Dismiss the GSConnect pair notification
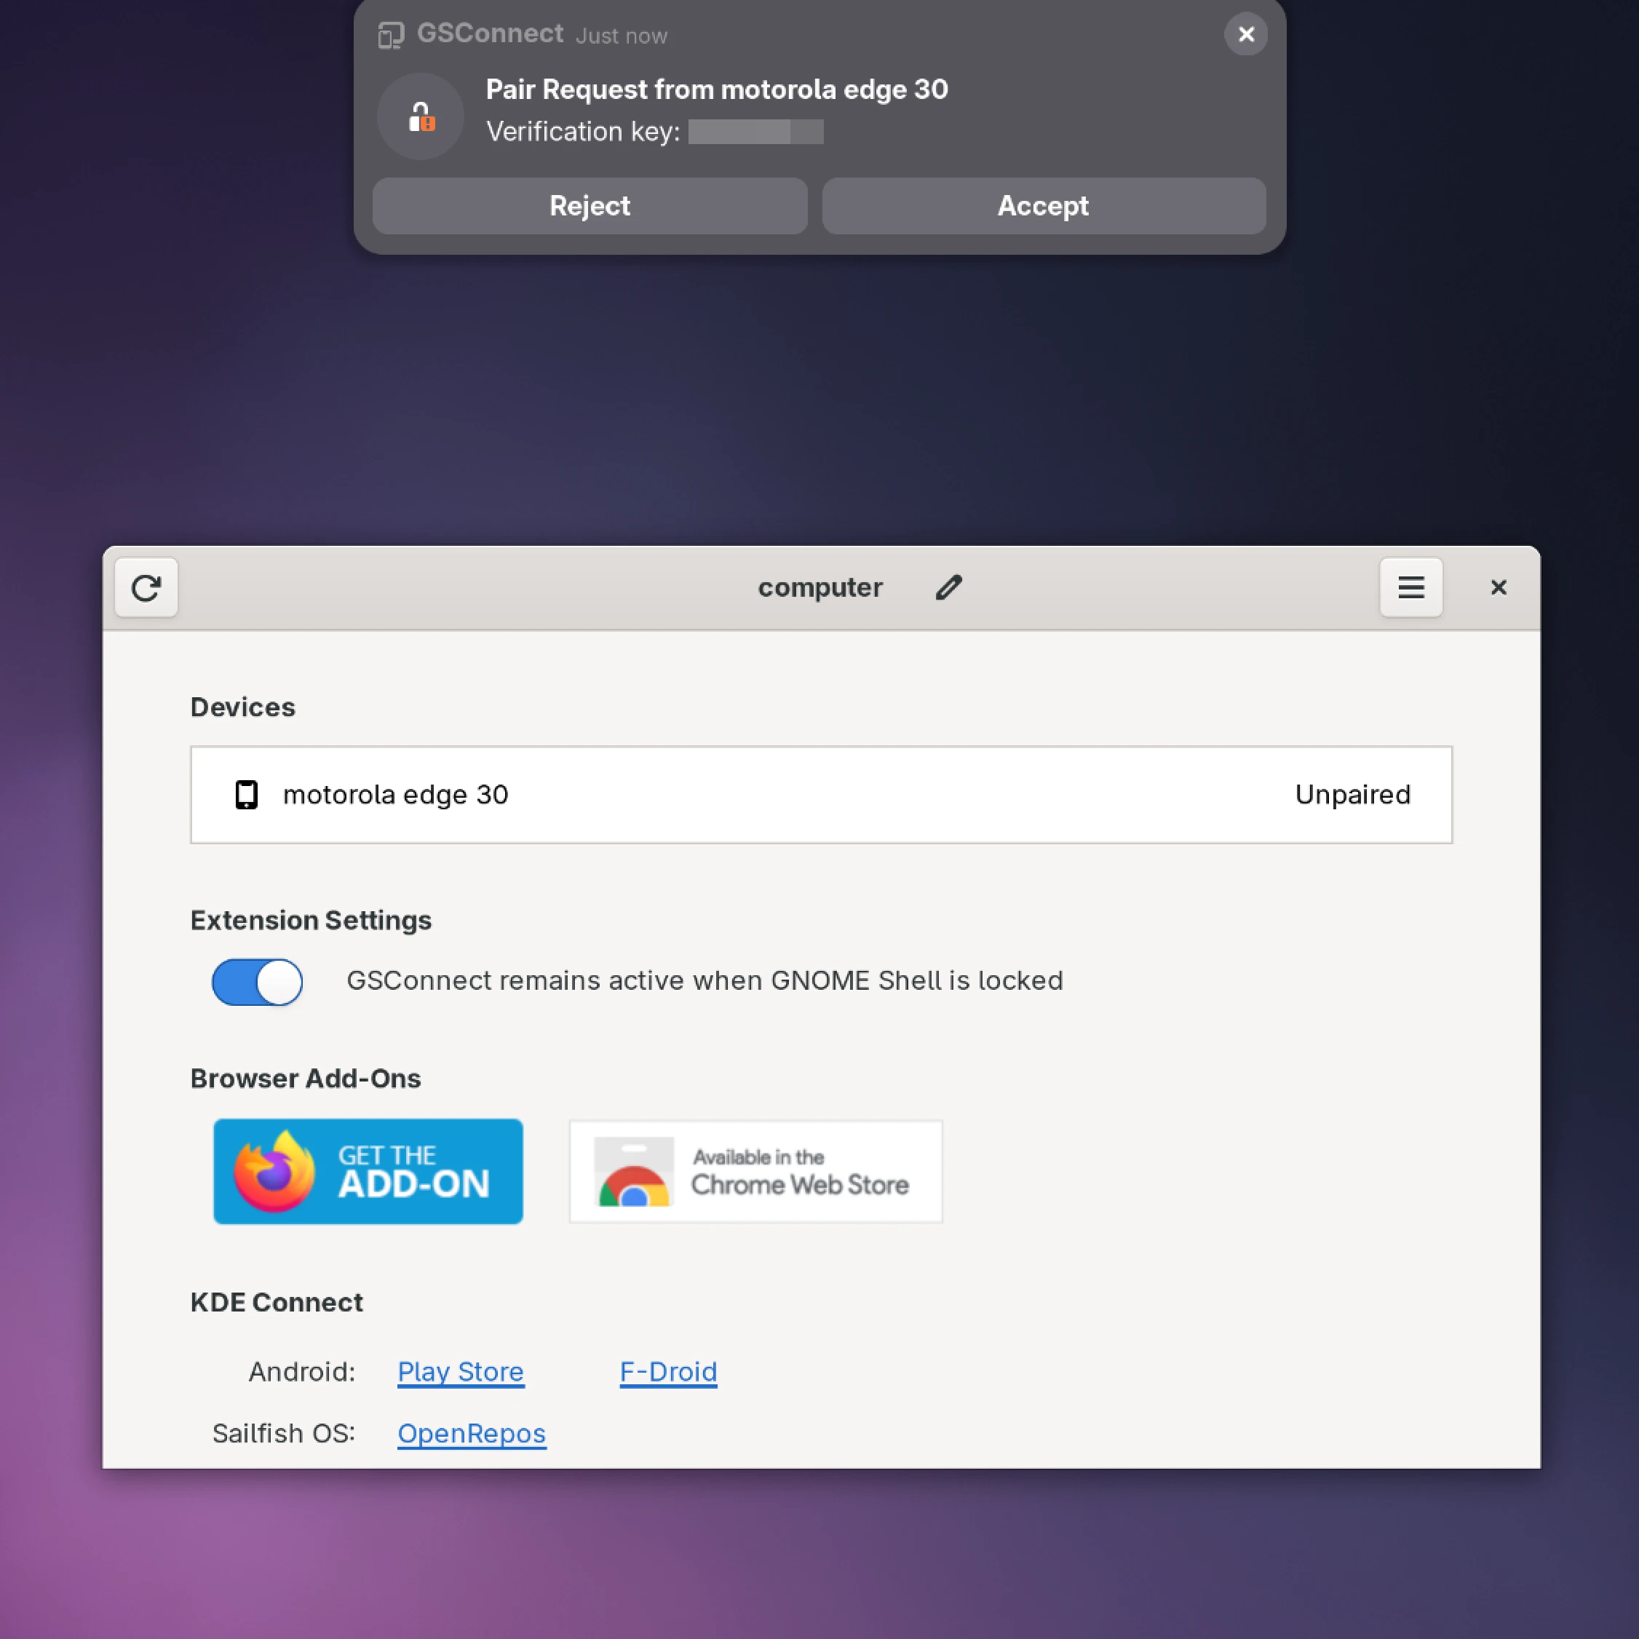Image resolution: width=1639 pixels, height=1639 pixels. [x=1245, y=34]
